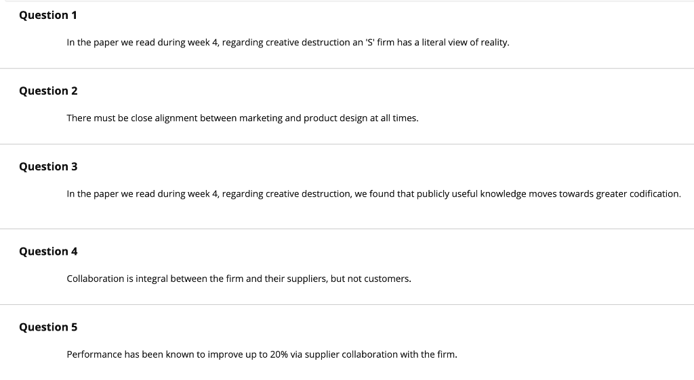This screenshot has width=694, height=380.
Task: Click the statement on knowledge moving towards codification
Action: pos(373,194)
